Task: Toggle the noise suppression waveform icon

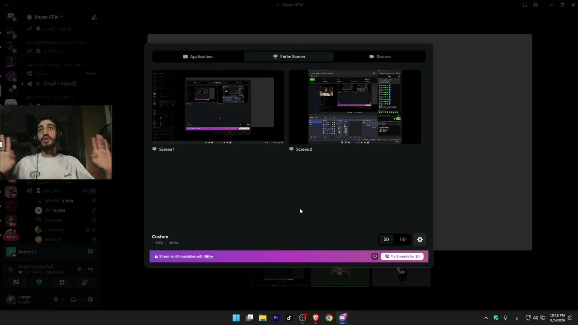Action: (x=79, y=269)
